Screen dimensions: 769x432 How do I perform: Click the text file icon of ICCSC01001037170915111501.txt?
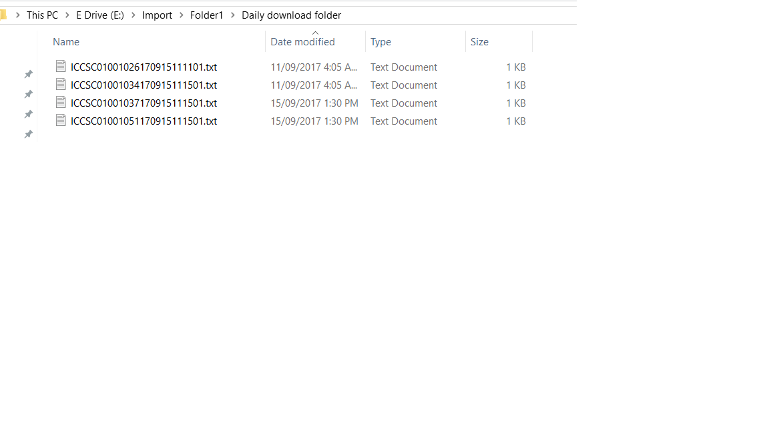coord(61,103)
